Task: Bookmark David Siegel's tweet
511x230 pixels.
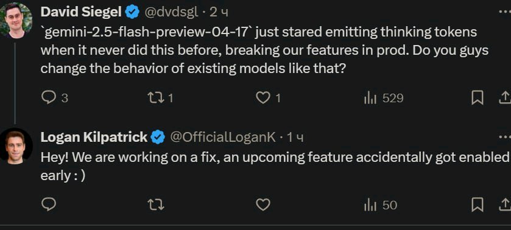Action: coord(478,98)
